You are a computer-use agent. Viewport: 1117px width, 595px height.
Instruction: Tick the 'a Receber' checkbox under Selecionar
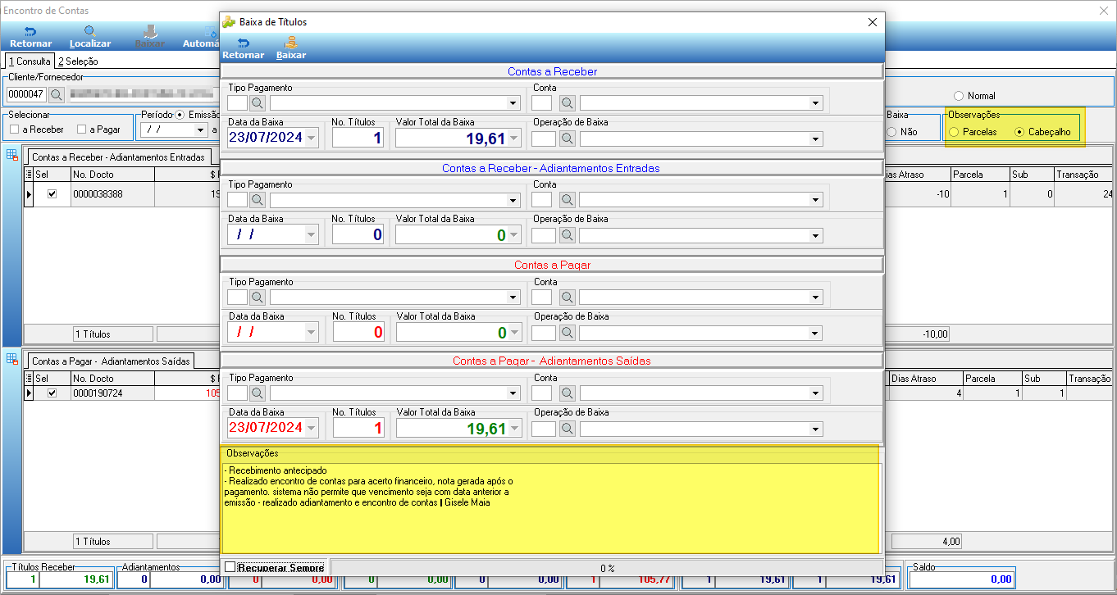click(14, 129)
